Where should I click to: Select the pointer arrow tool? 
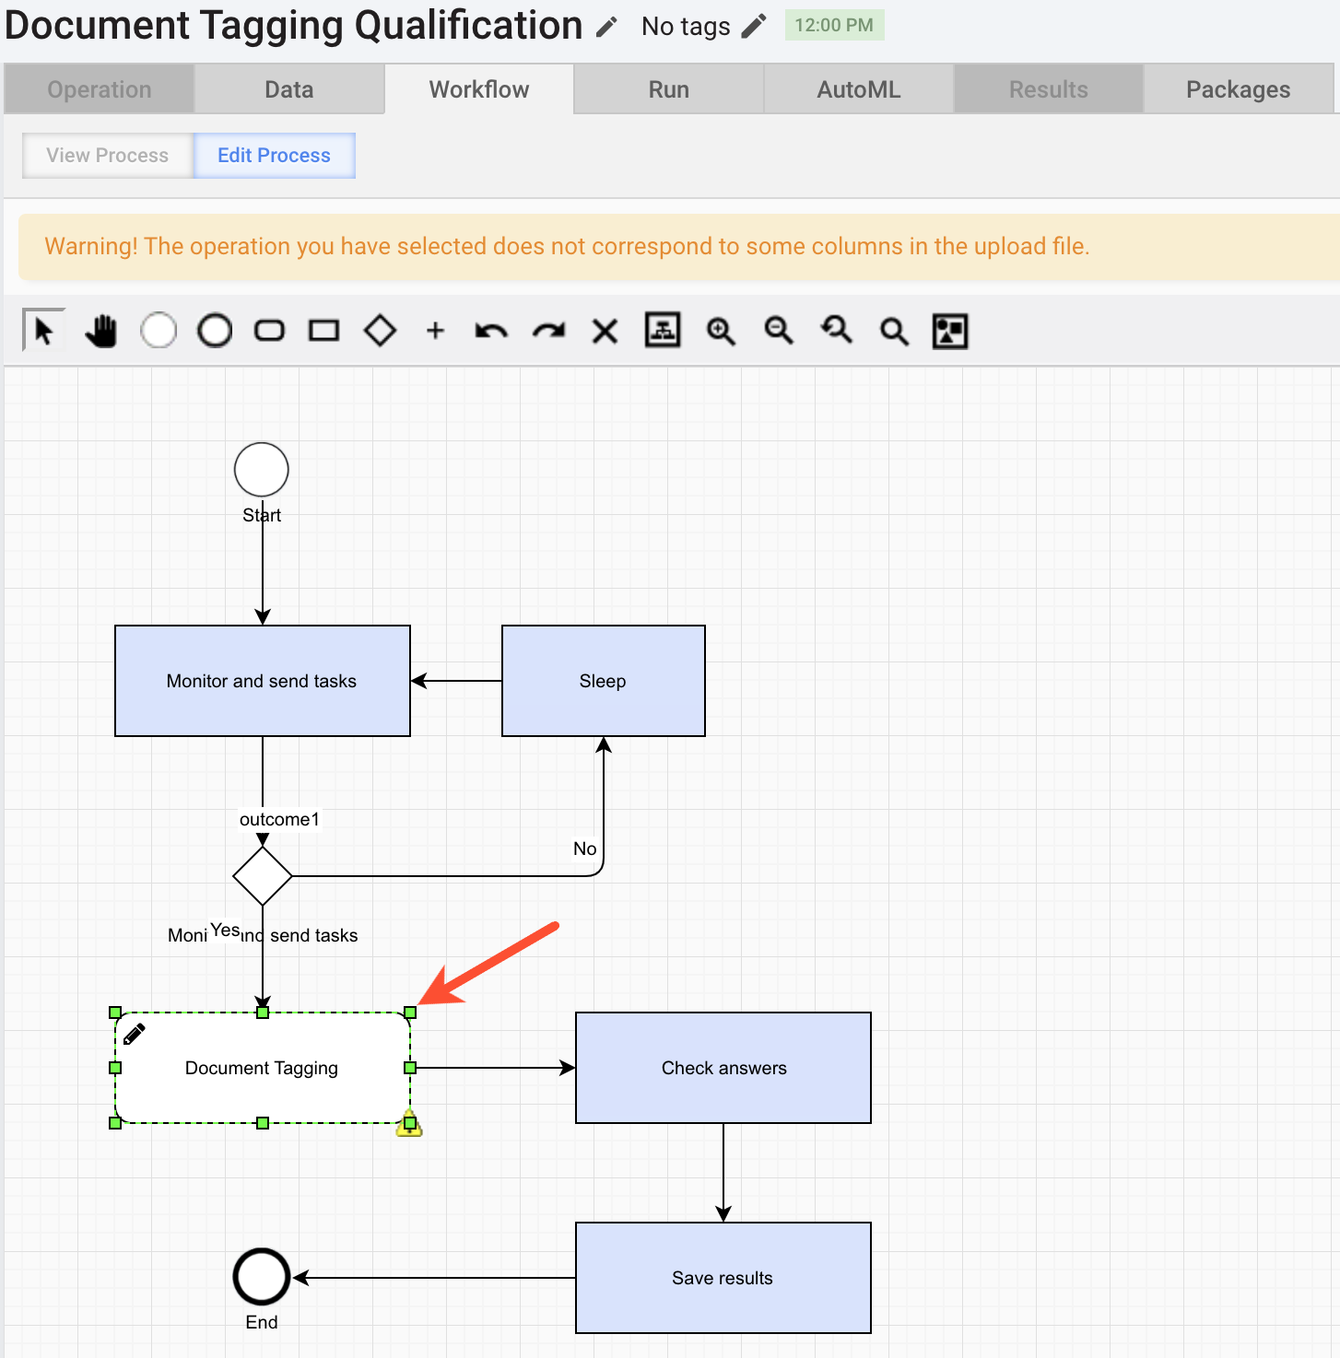pyautogui.click(x=43, y=330)
